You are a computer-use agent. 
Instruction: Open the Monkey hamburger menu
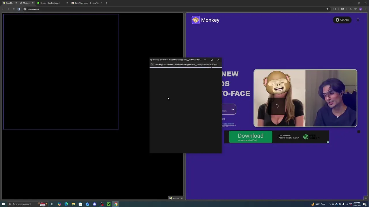click(x=358, y=20)
